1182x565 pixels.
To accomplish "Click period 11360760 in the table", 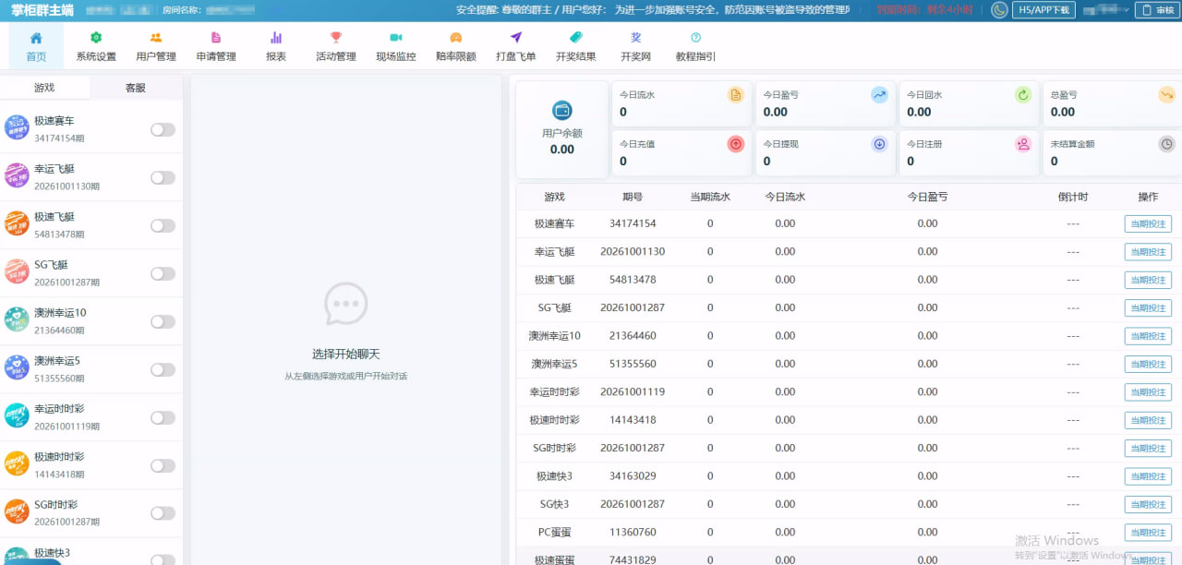I will coord(633,532).
